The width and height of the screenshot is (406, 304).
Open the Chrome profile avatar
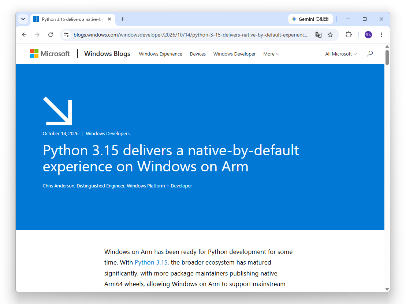point(368,35)
